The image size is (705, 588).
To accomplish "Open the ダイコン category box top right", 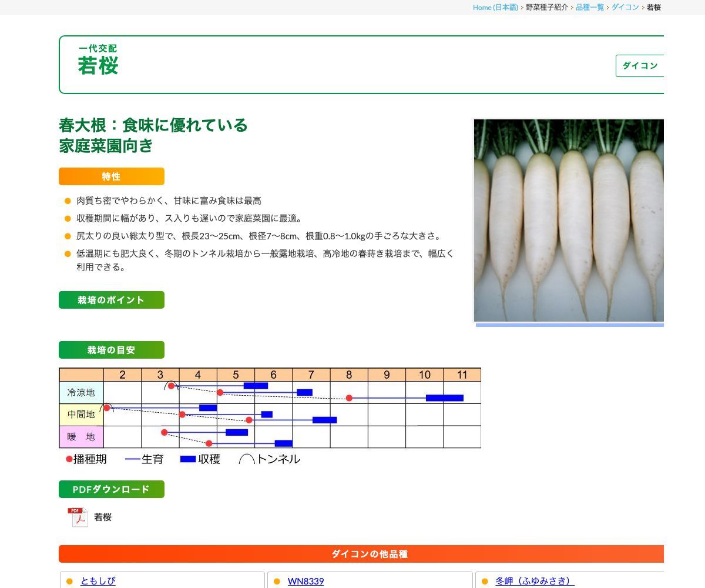I will coord(640,66).
